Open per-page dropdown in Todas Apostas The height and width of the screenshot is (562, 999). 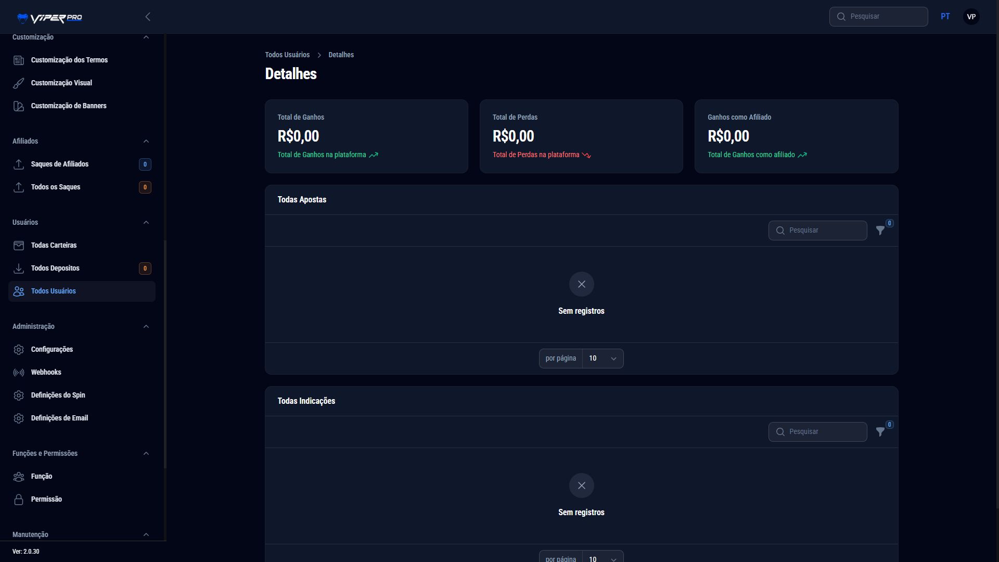click(x=603, y=359)
